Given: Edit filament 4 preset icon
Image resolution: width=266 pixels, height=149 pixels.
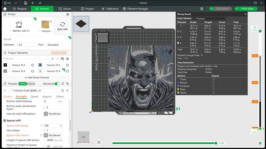Looking at the screenshot, I should [68, 71].
